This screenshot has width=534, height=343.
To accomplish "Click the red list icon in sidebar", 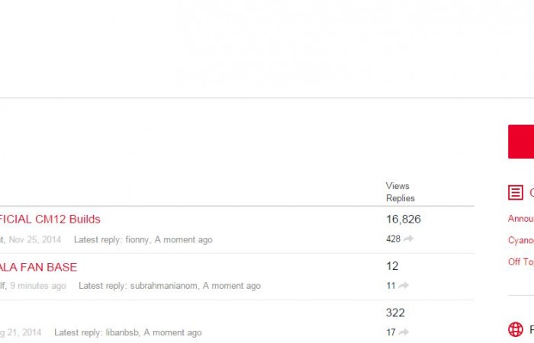I will [516, 193].
